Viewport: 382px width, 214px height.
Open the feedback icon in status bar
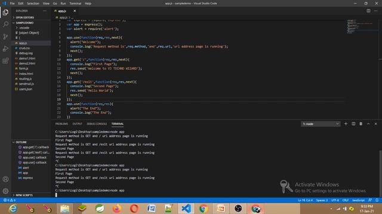(370, 200)
